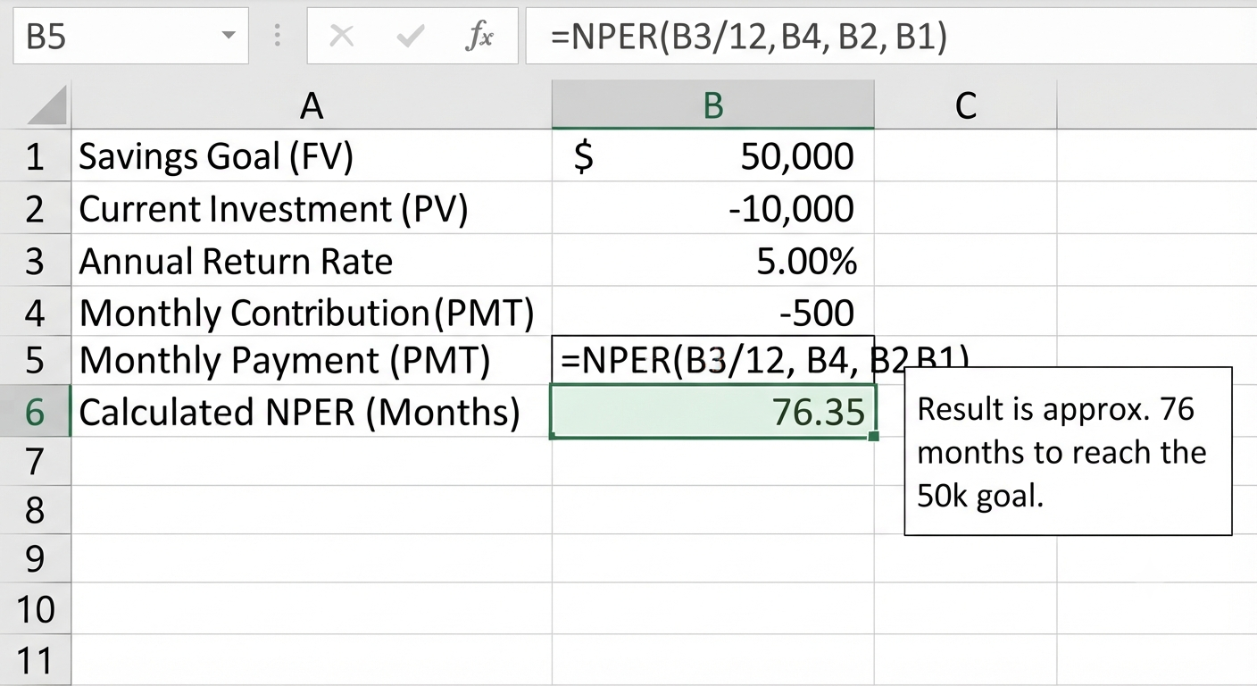Click the comment box about 76 months
This screenshot has width=1257, height=686.
(x=1068, y=451)
